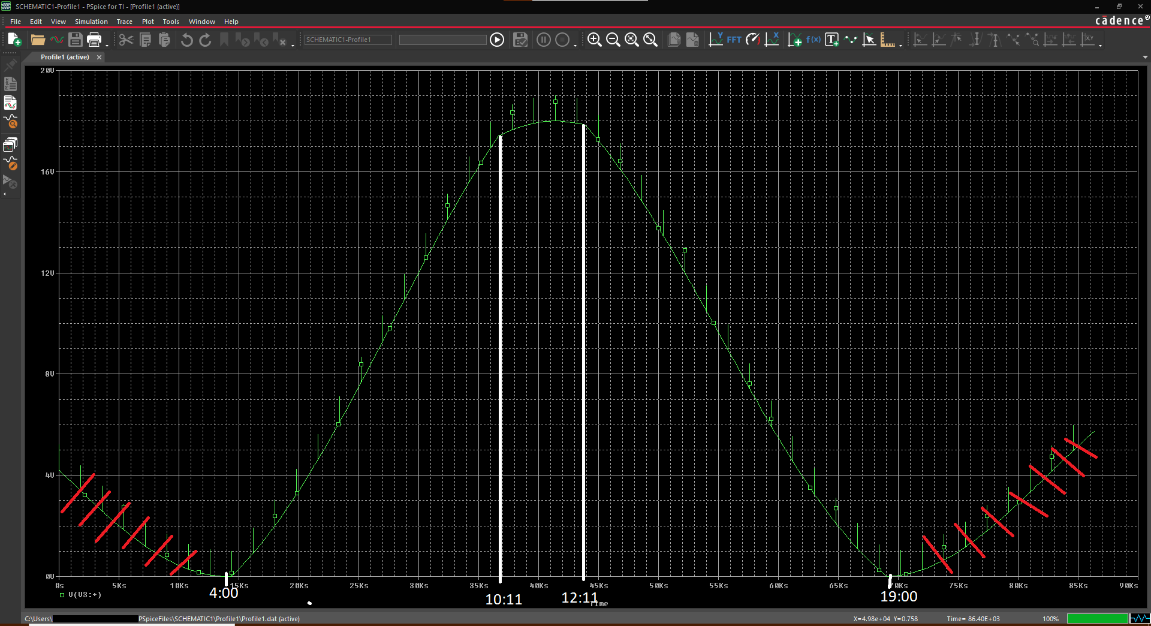Image resolution: width=1151 pixels, height=626 pixels.
Task: Save the file with the floppy icon
Action: [x=75, y=40]
